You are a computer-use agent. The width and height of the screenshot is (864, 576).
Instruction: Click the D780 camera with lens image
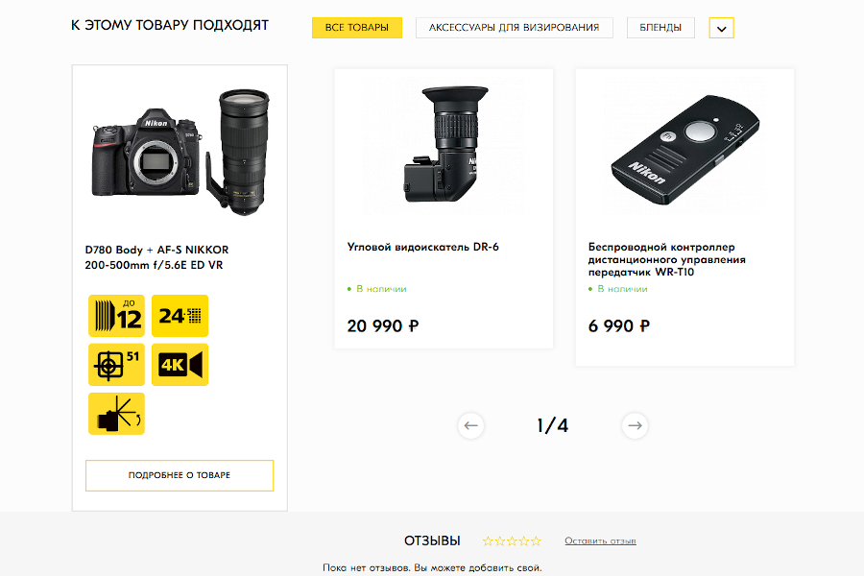point(180,152)
